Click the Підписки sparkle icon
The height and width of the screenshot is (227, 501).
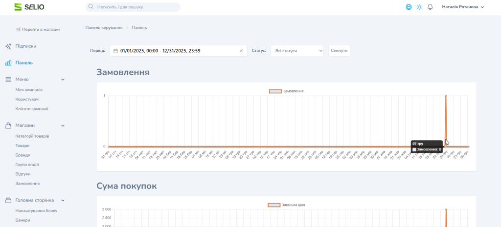[8, 46]
